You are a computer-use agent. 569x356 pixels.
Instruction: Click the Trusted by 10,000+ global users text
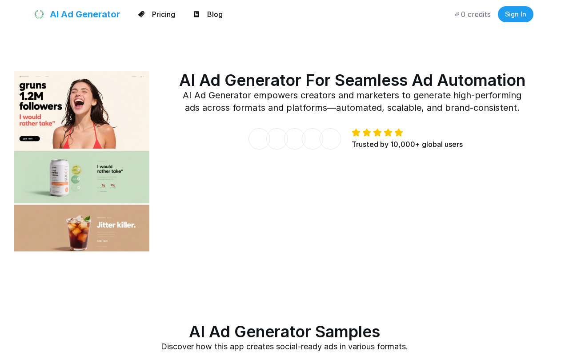[407, 144]
